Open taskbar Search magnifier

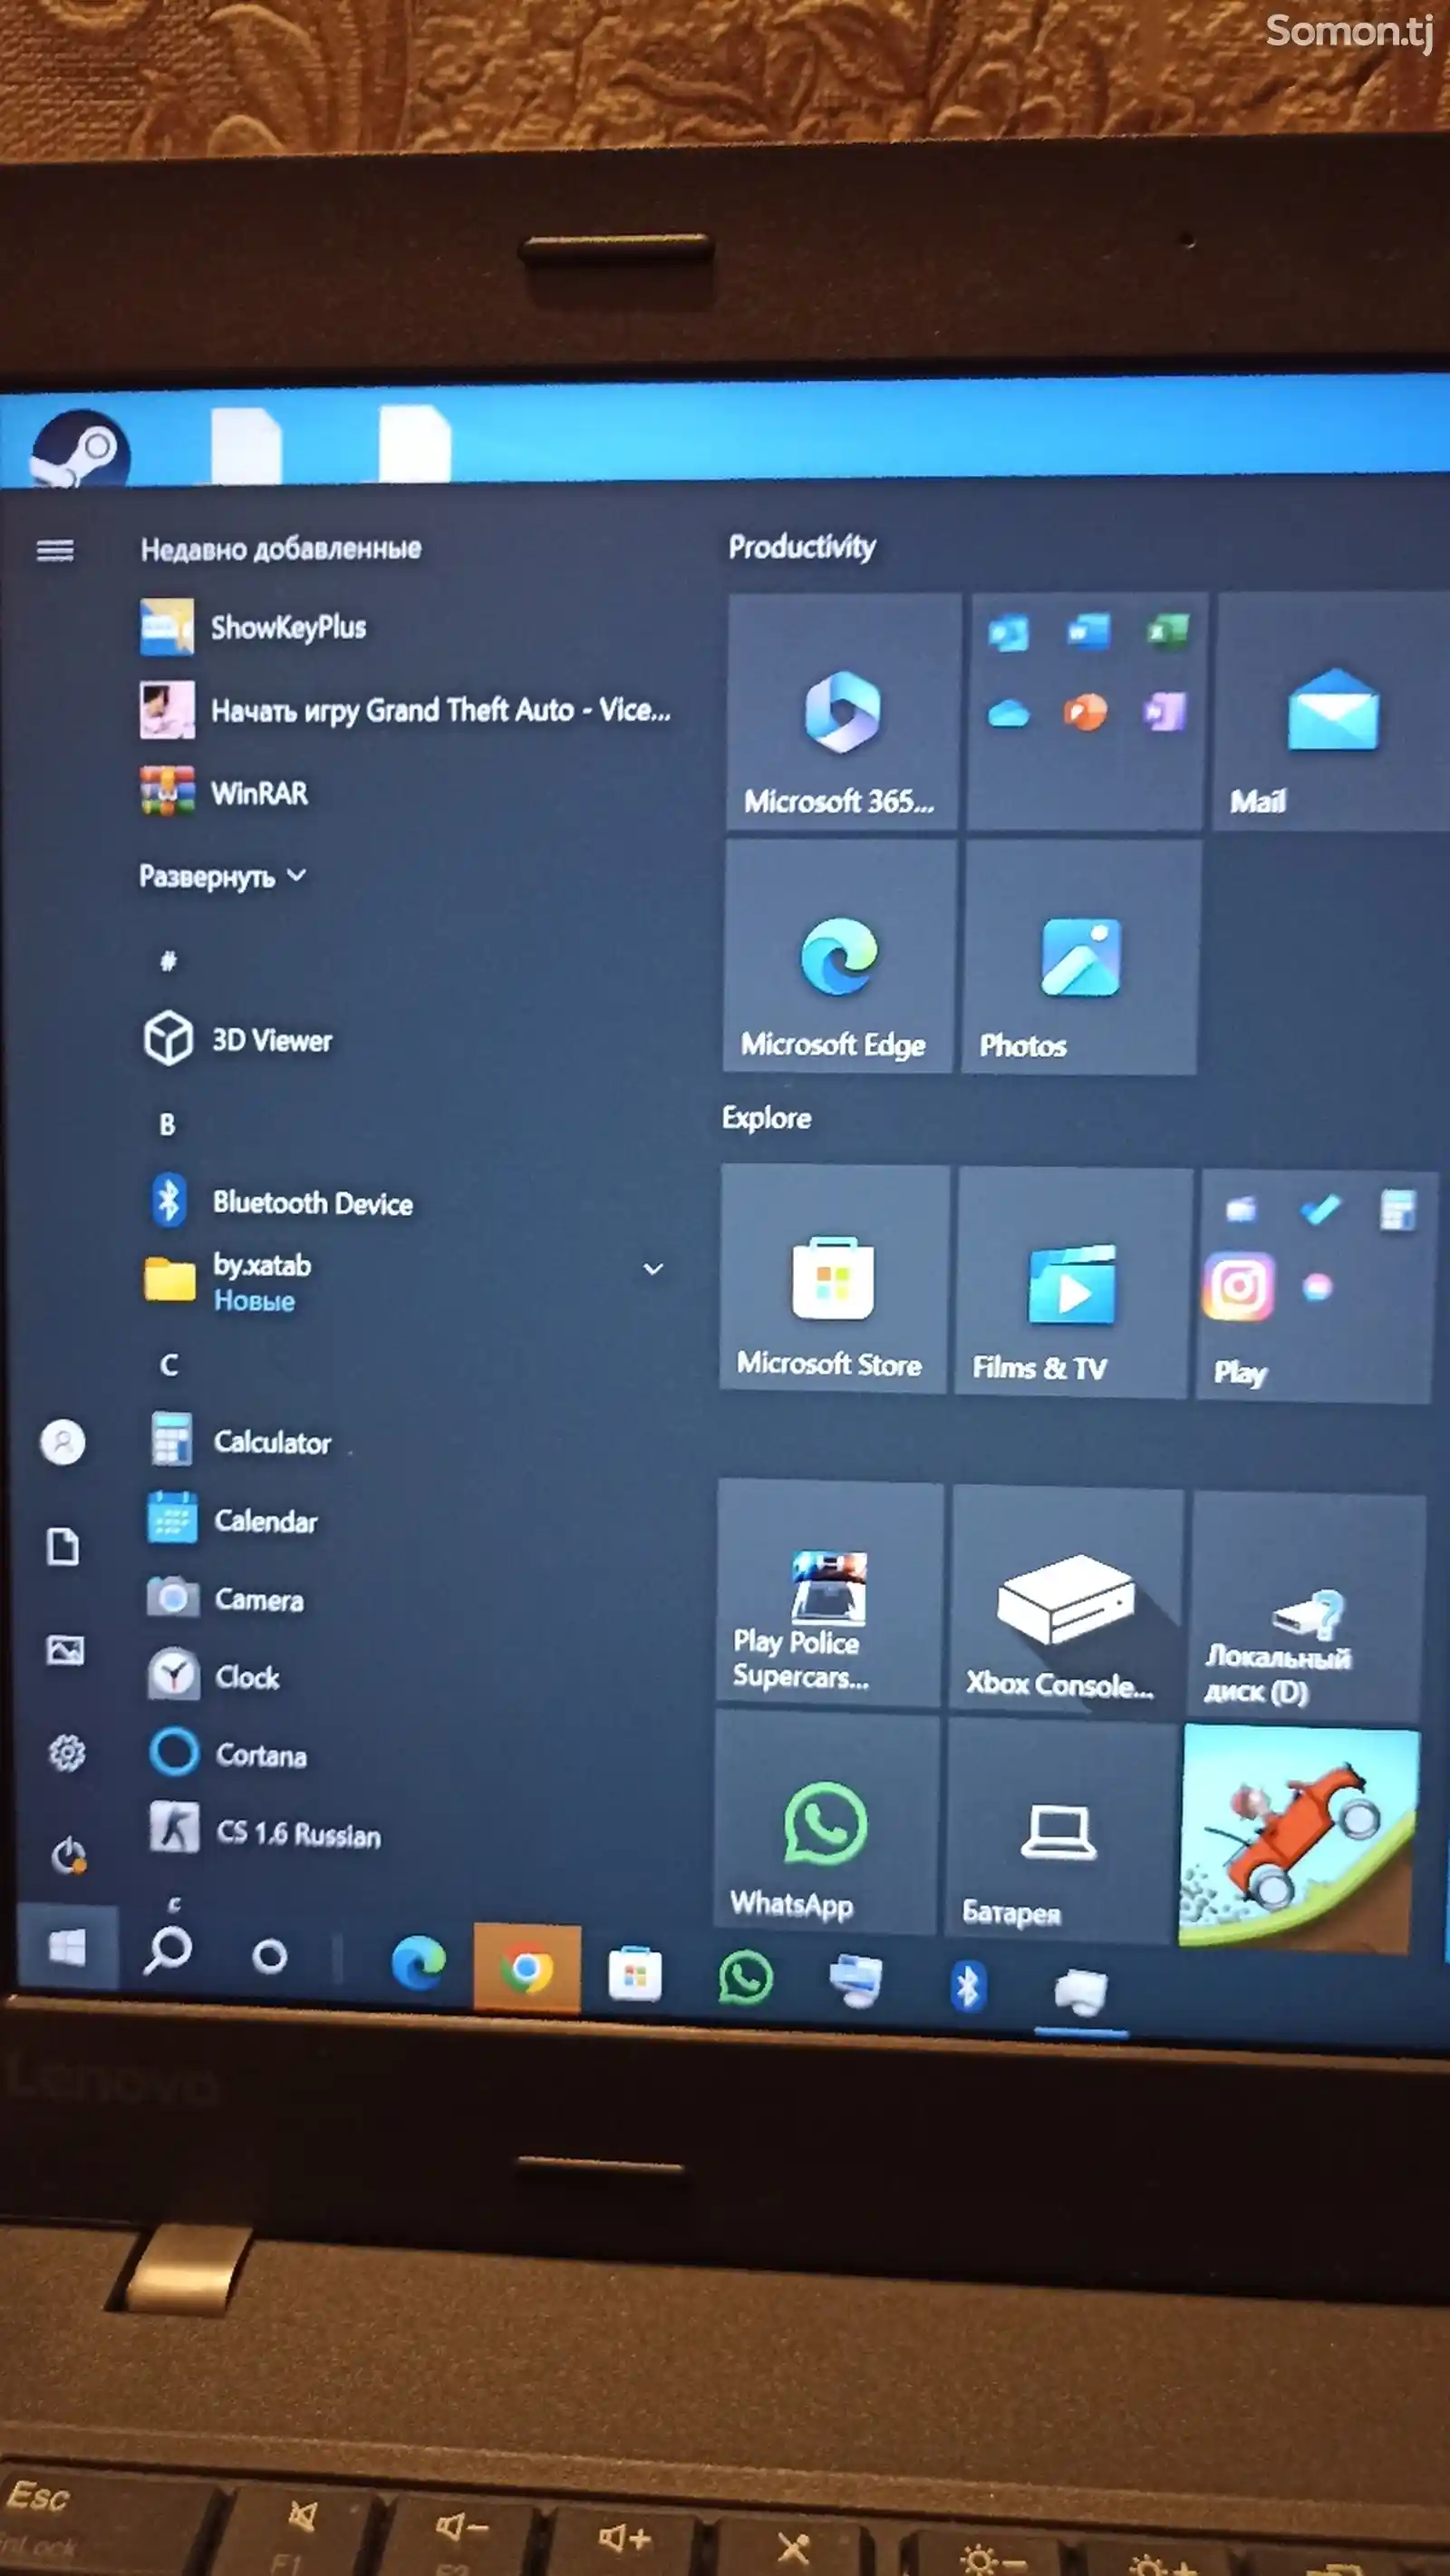168,1951
